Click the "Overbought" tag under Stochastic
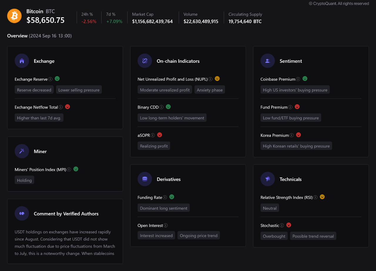The image size is (376, 271). (274, 236)
